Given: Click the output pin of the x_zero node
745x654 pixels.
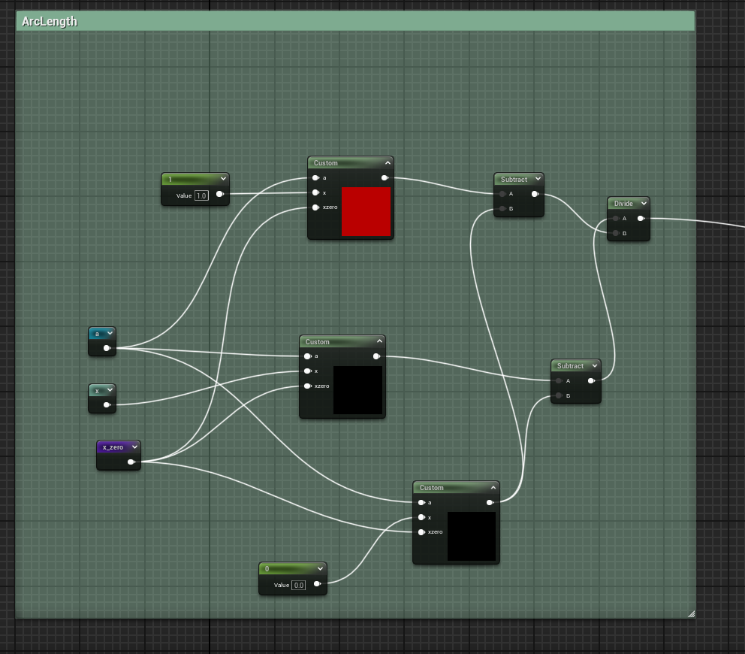Looking at the screenshot, I should point(131,462).
